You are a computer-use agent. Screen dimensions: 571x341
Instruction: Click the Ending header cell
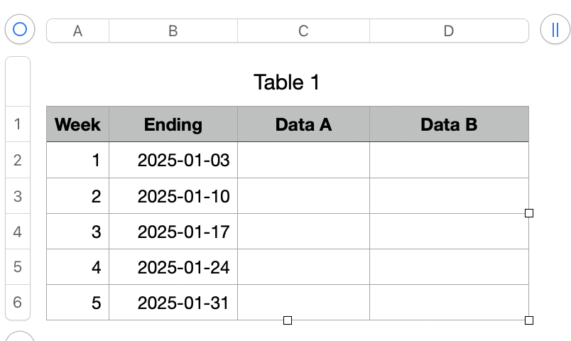173,125
